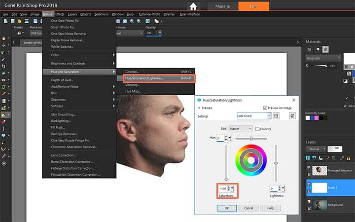Click the Palettes toolbar icon
Screen dimensions: 355x222
(x=156, y=21)
